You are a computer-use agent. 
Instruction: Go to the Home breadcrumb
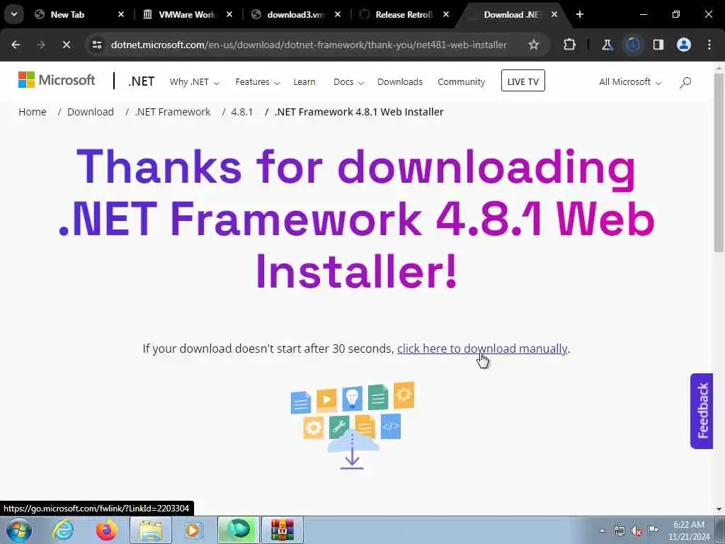tap(33, 112)
